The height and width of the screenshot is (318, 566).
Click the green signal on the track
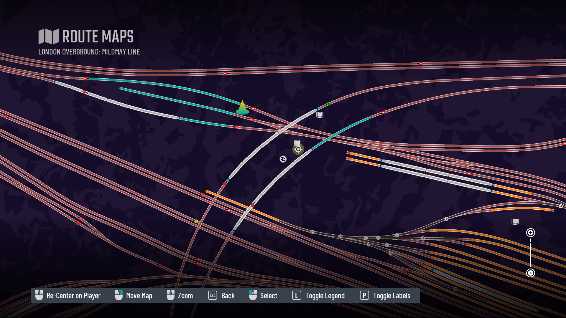click(329, 104)
